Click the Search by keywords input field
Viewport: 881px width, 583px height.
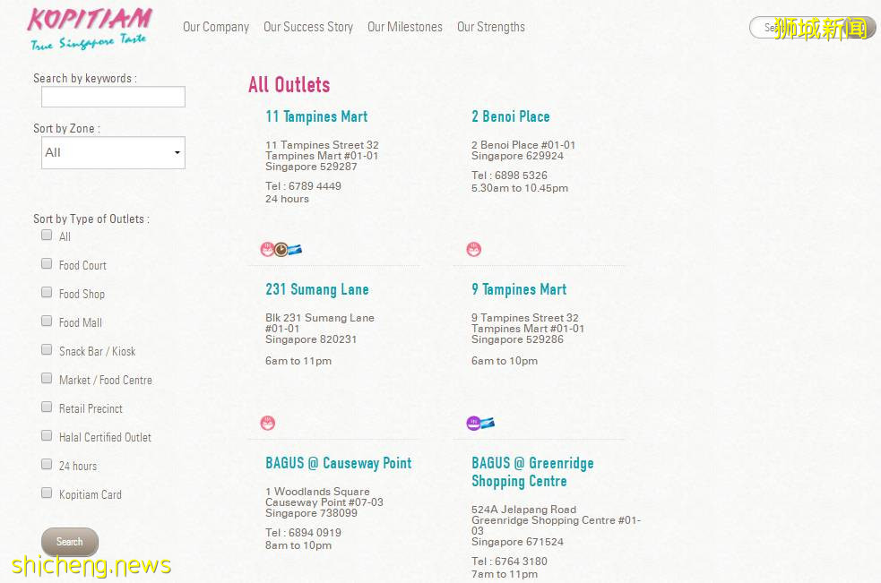click(x=113, y=97)
